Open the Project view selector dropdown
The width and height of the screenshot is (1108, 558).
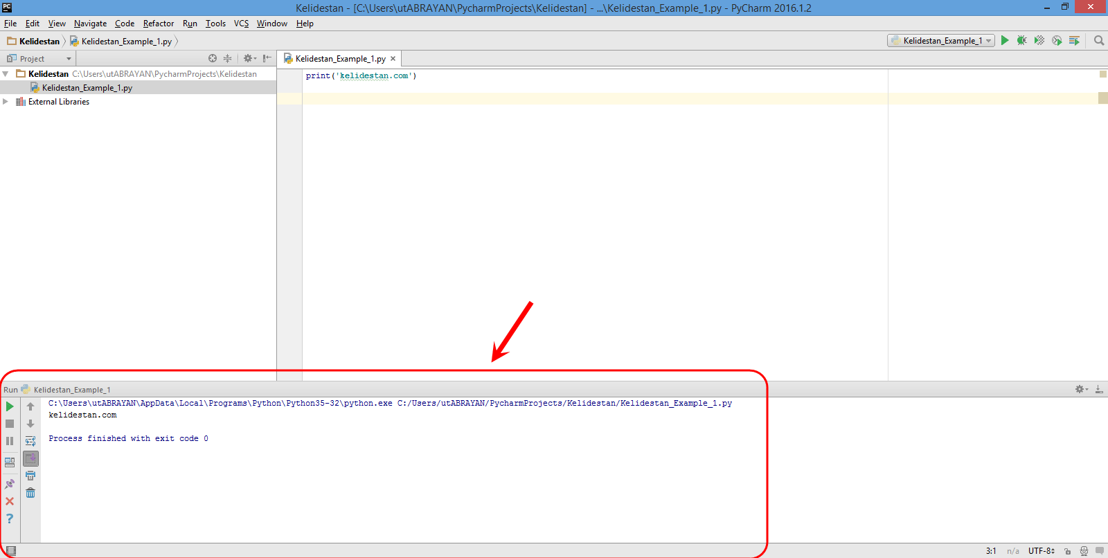pos(39,59)
